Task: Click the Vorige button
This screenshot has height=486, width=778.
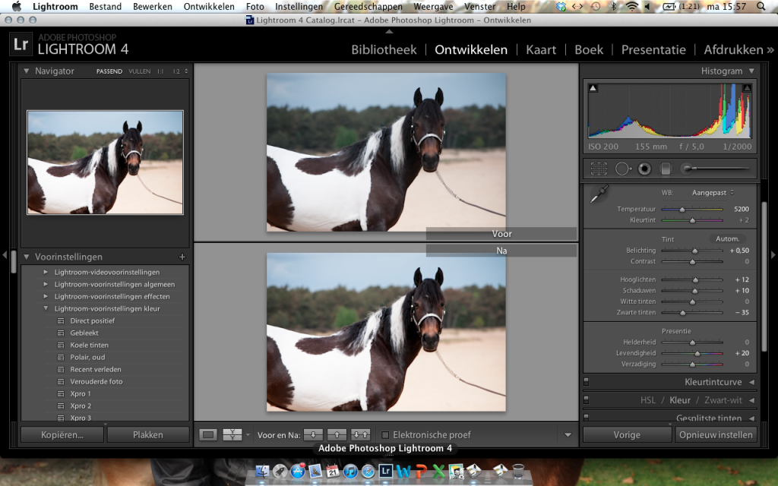Action: (x=627, y=435)
